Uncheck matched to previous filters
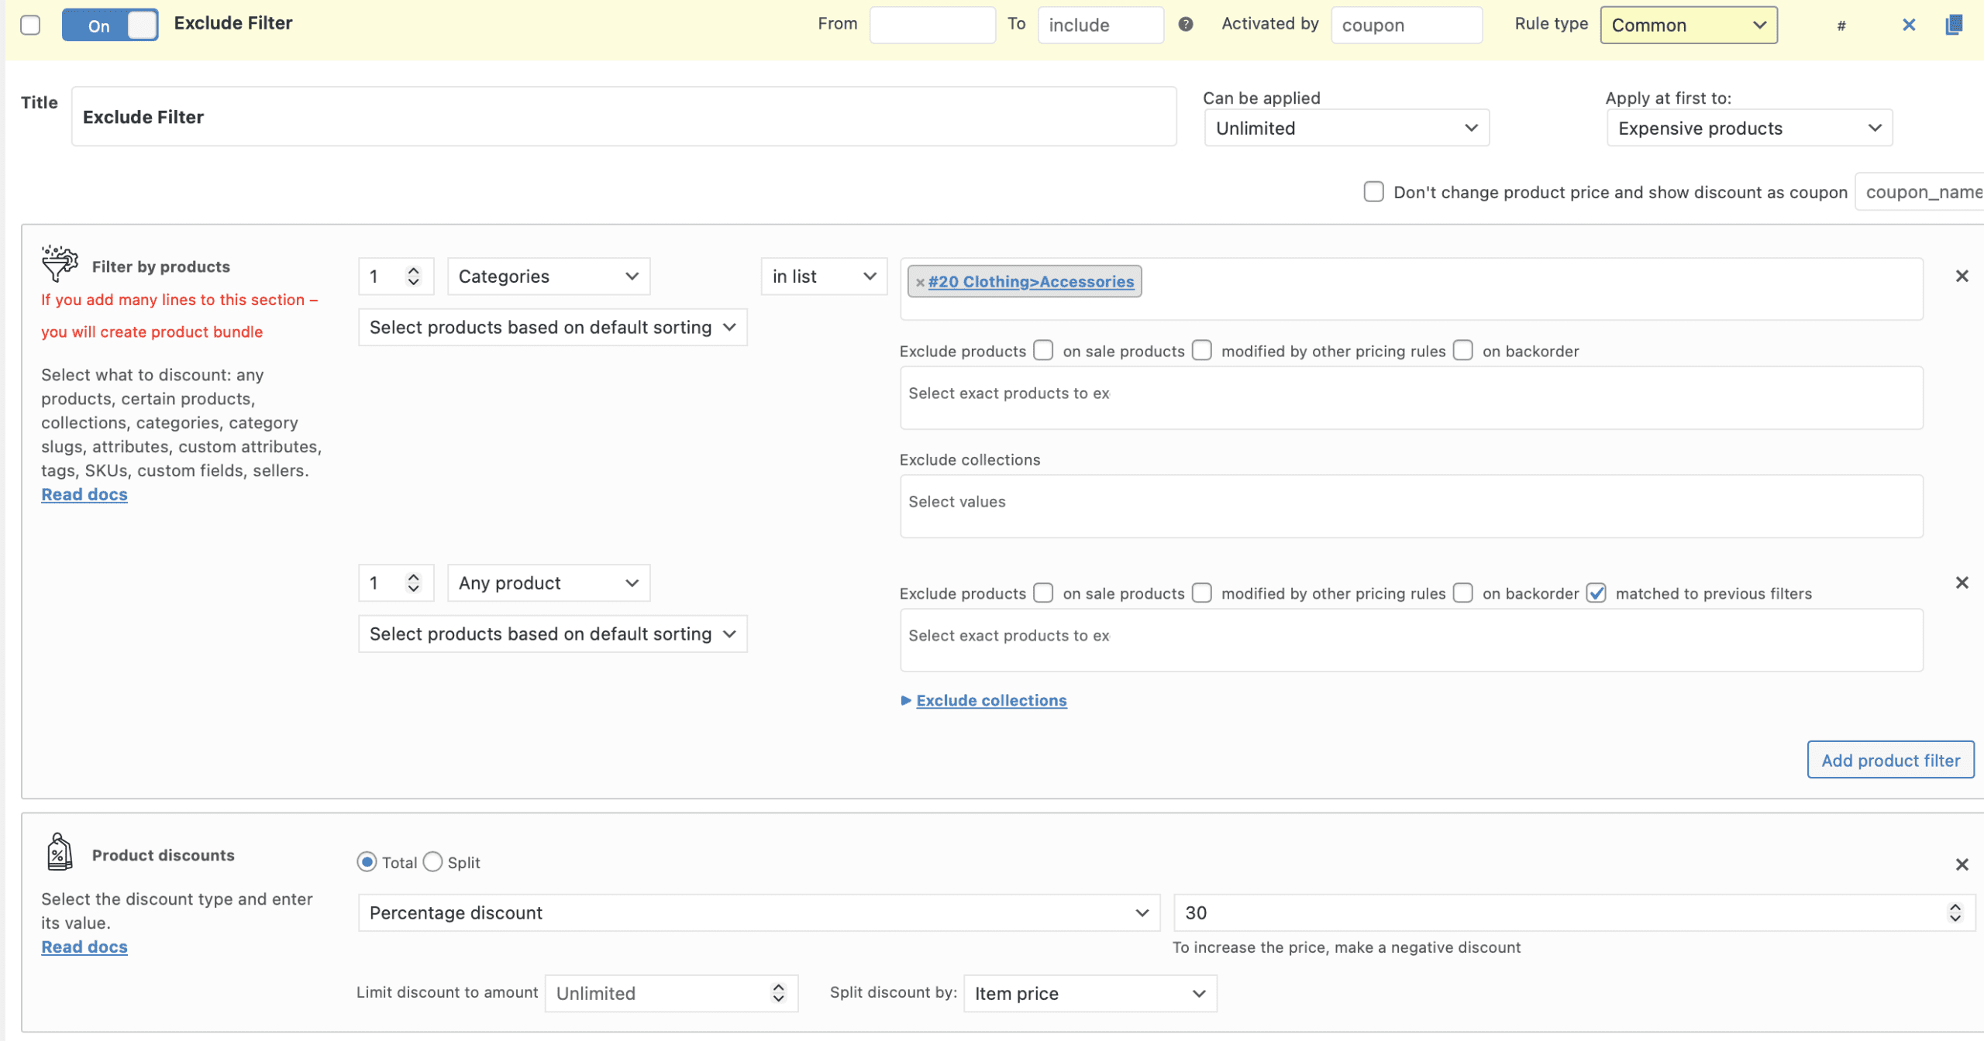 tap(1596, 593)
